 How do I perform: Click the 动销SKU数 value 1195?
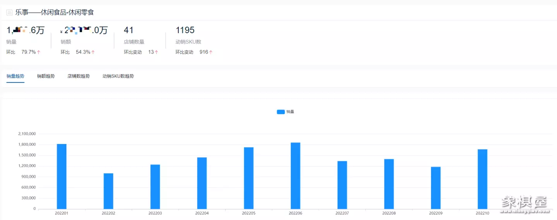(x=185, y=30)
